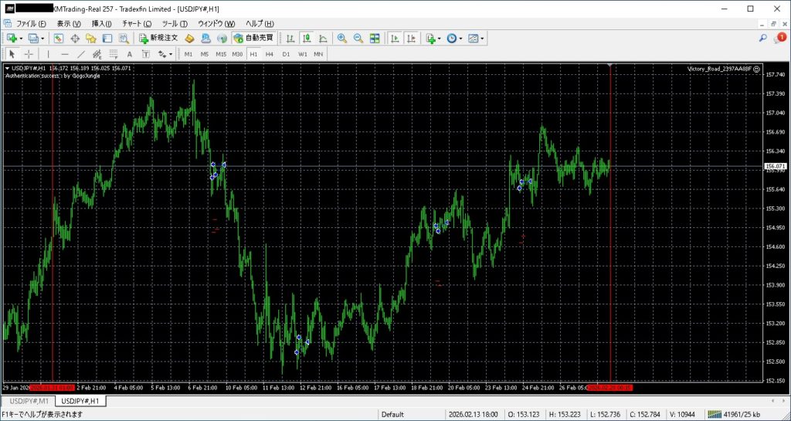Switch chart to candlestick display mode
The height and width of the screenshot is (421, 791).
[307, 38]
